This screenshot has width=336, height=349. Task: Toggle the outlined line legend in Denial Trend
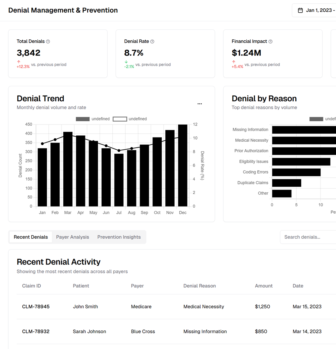click(x=120, y=119)
